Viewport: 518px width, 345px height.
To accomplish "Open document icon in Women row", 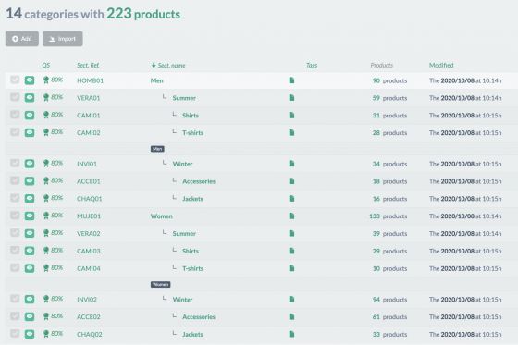I will point(291,216).
